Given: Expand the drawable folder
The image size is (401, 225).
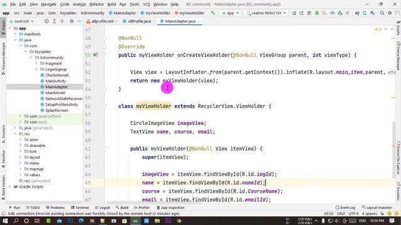Looking at the screenshot, I should 21,146.
